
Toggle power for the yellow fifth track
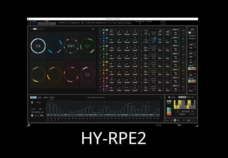point(103,62)
